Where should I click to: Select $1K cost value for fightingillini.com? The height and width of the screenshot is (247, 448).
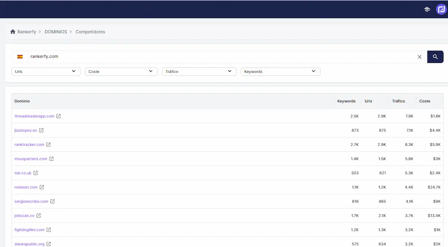point(437,230)
